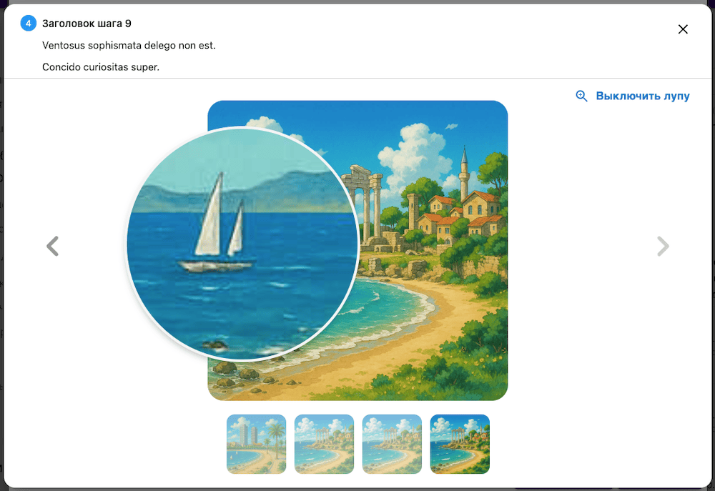Turn off the loupe via Выключить лупу text

pos(643,96)
